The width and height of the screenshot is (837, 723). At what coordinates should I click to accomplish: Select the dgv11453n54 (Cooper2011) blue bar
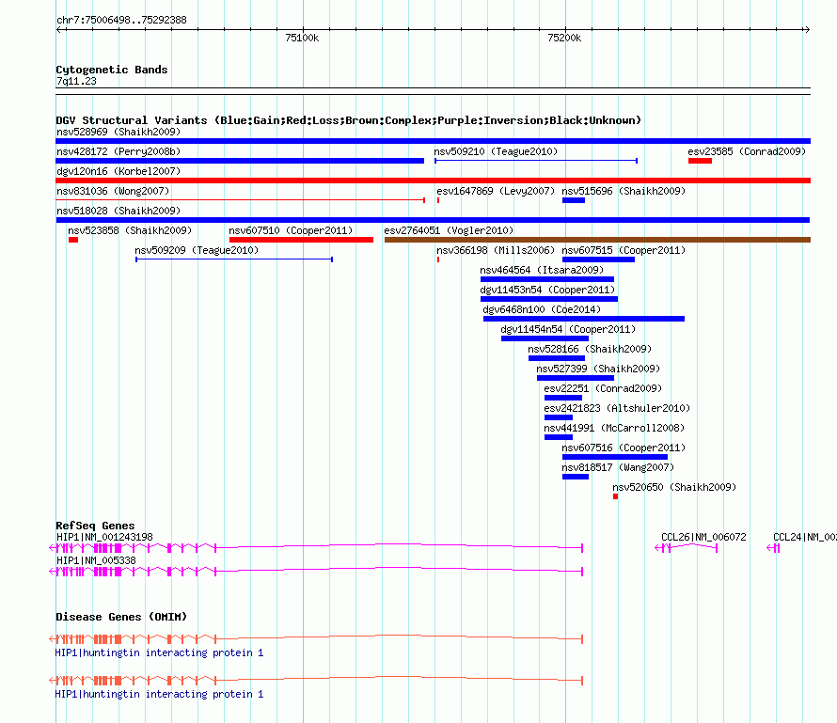coord(548,299)
